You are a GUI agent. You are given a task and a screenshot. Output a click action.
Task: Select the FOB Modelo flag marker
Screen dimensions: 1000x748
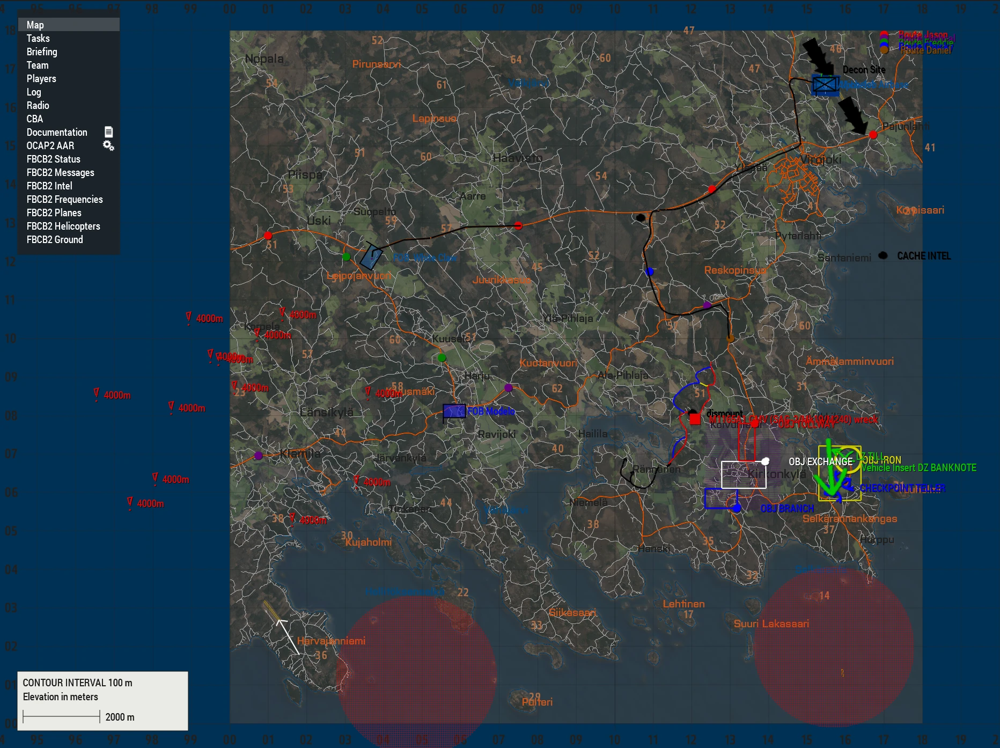tap(454, 412)
